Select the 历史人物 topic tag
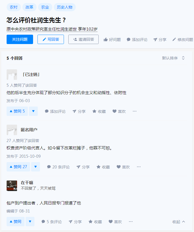The width and height of the screenshot is (194, 232). click(64, 7)
